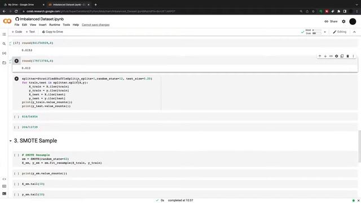This screenshot has height=203, width=361.
Task: Select the X_sm.tail(10) cell
Action: 186,184
